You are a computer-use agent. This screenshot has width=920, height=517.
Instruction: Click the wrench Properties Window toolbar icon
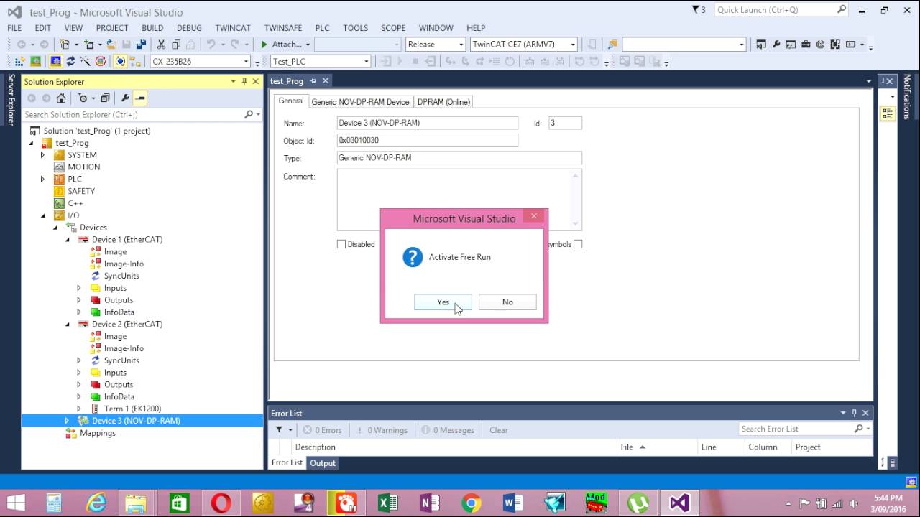(776, 44)
